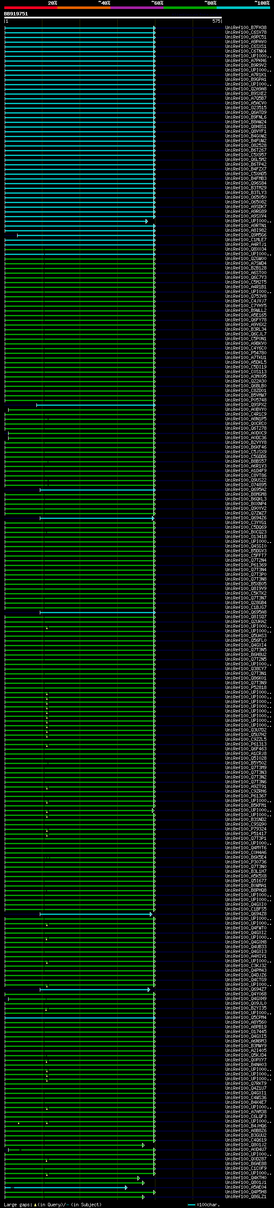
Task: Select the UniRef100_Q56FL0 label
Action: (x=246, y=640)
